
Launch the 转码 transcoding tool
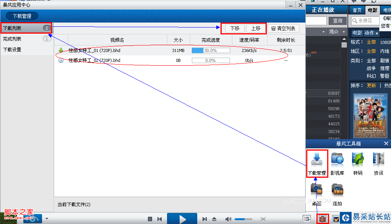pyautogui.click(x=358, y=163)
